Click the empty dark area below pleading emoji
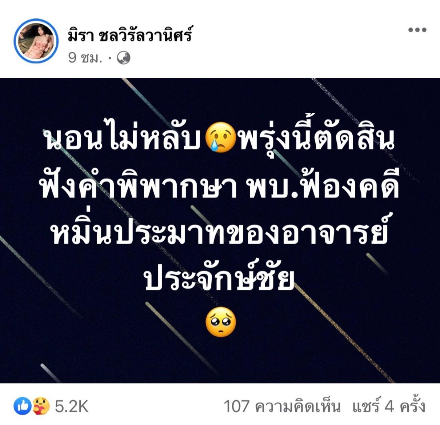This screenshot has width=440, height=425. (220, 360)
